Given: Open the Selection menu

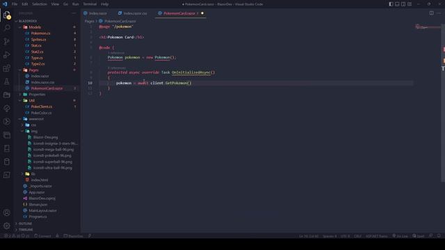Looking at the screenshot, I should coord(39,4).
